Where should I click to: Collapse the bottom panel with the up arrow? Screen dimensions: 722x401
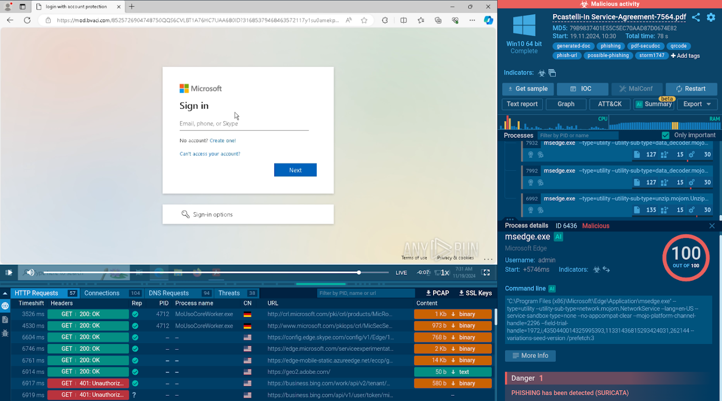[x=5, y=293]
